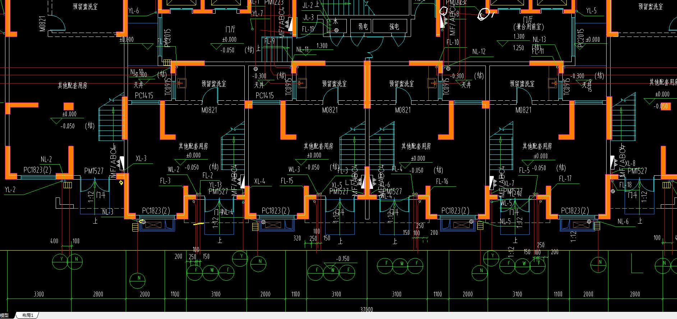The width and height of the screenshot is (677, 319).
Task: Select the XL-8 riser label
Action: [630, 163]
